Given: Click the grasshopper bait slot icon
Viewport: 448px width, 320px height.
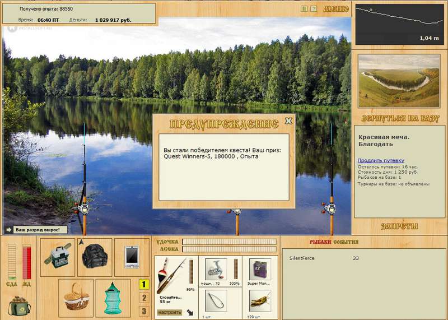Looking at the screenshot, I should (x=260, y=301).
